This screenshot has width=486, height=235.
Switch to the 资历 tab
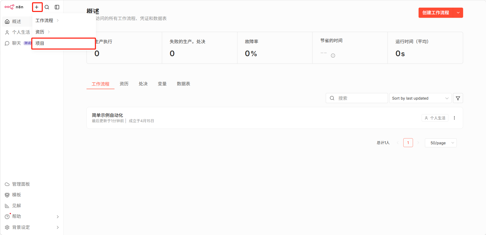[x=124, y=84]
